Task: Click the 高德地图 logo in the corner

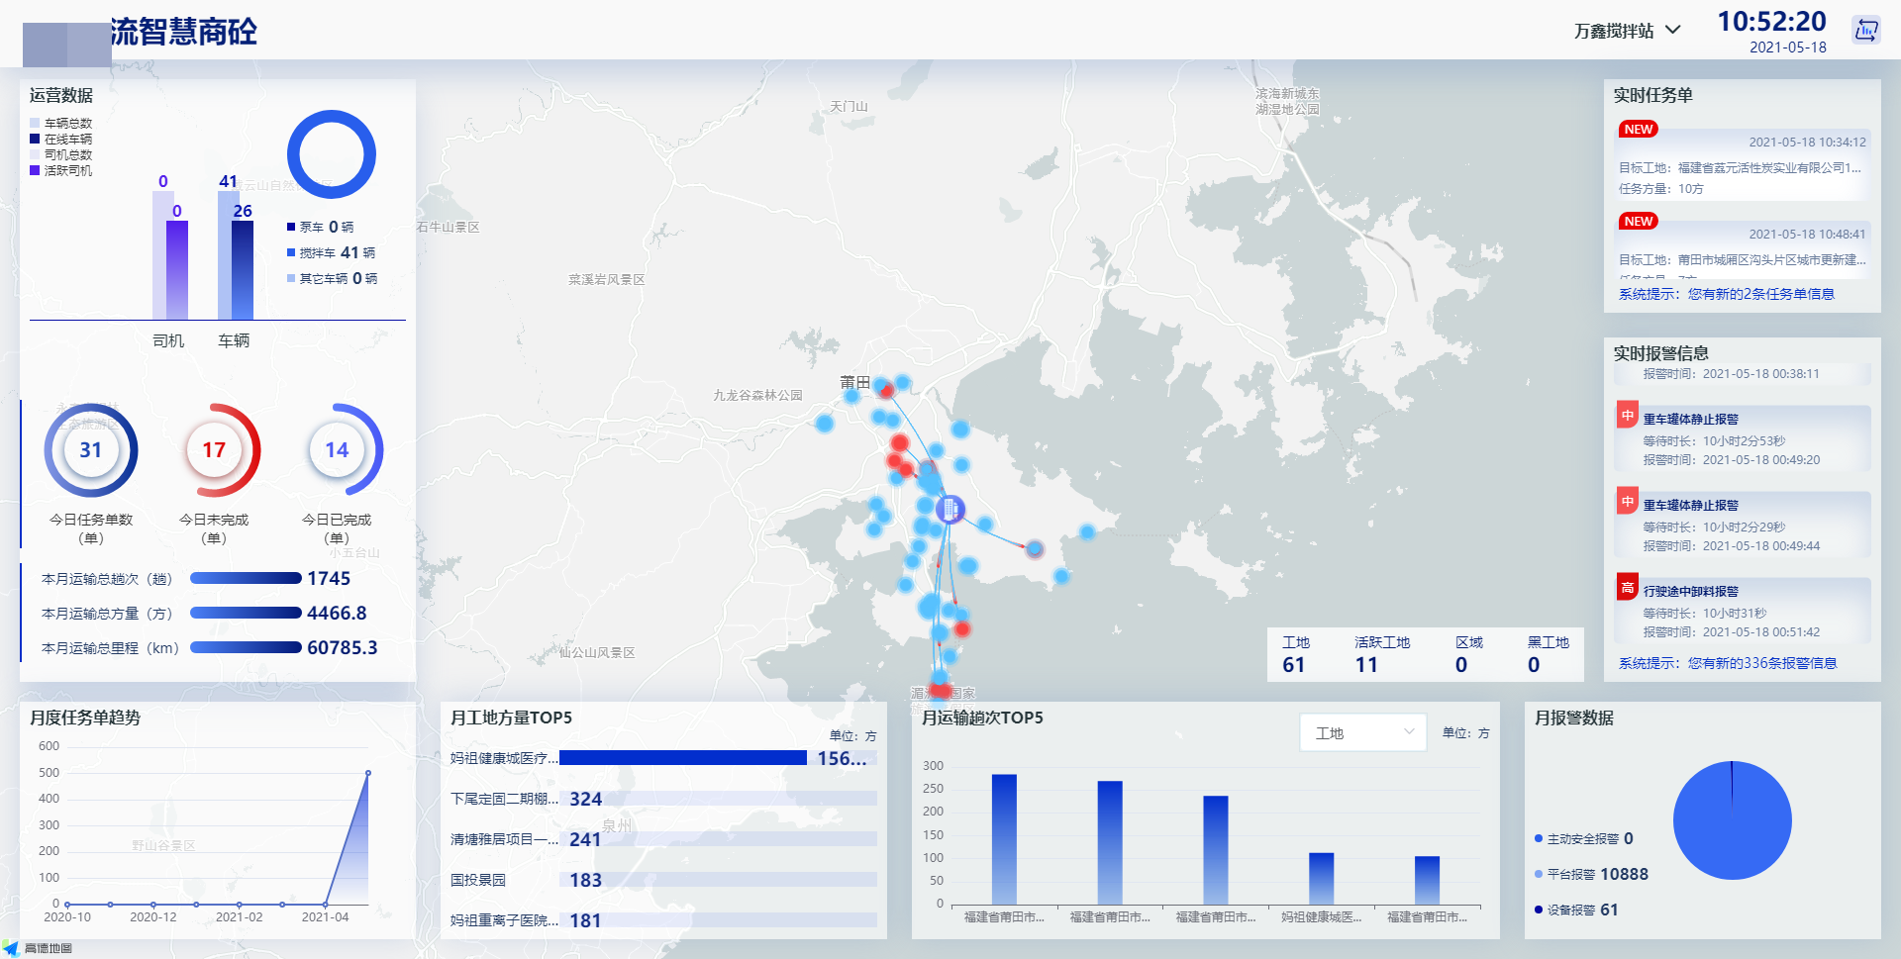Action: pyautogui.click(x=38, y=948)
